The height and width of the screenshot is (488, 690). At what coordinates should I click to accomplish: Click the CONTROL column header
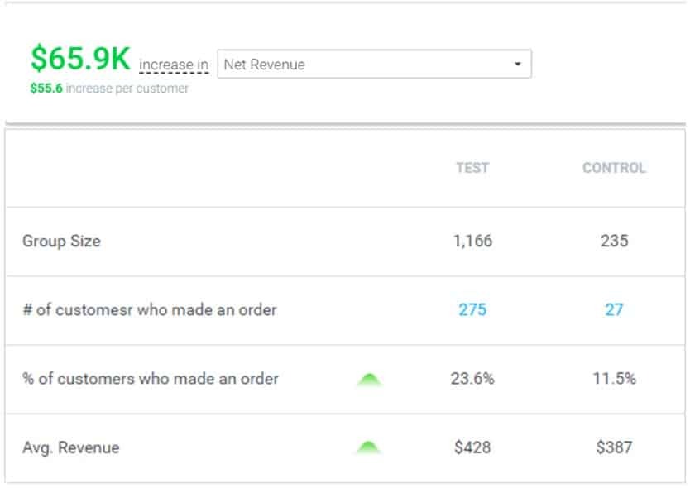(614, 168)
